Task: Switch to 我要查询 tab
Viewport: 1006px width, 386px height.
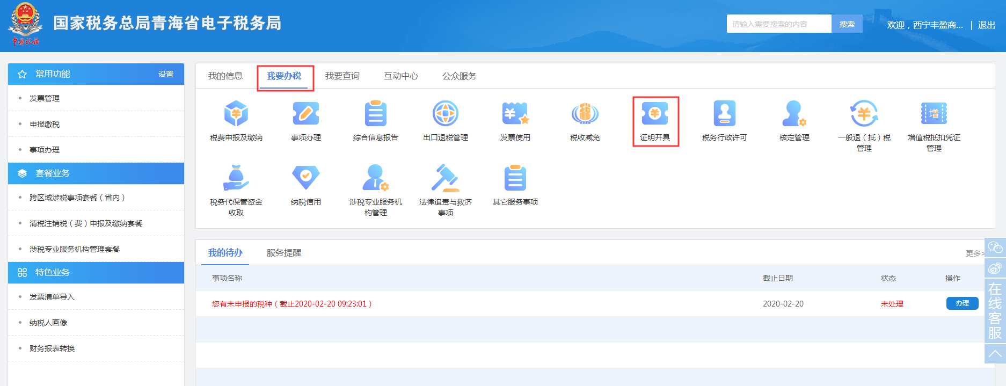Action: click(342, 76)
